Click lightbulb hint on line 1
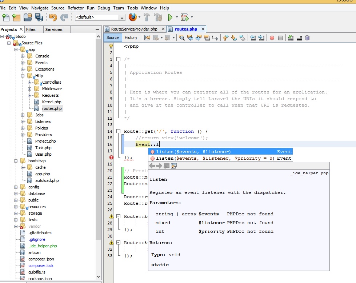This screenshot has width=356, height=283. (111, 46)
